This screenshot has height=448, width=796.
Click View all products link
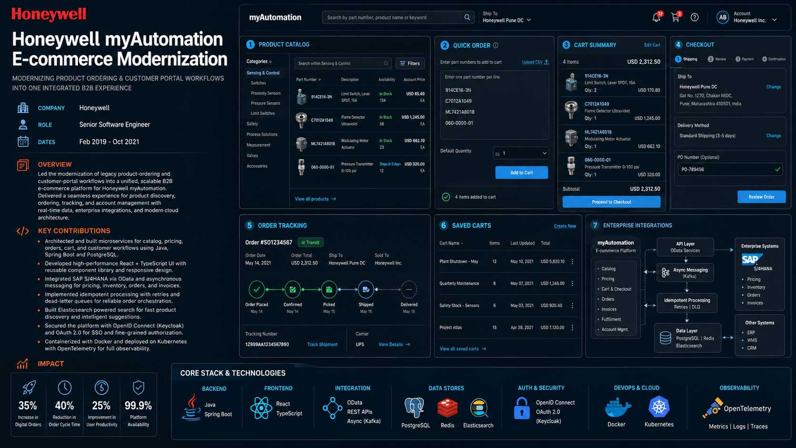315,199
